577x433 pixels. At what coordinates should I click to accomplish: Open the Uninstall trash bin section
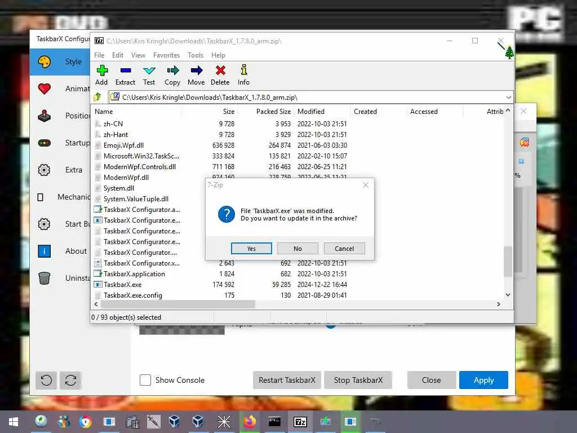(60, 278)
